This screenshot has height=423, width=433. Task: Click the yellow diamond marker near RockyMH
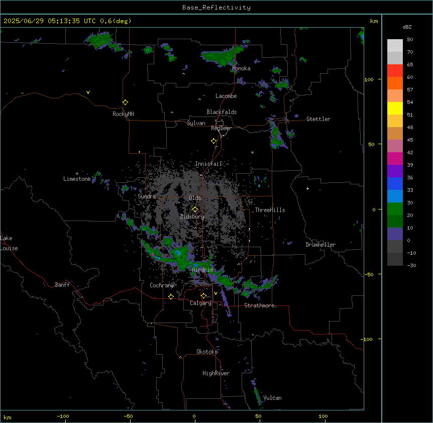126,102
